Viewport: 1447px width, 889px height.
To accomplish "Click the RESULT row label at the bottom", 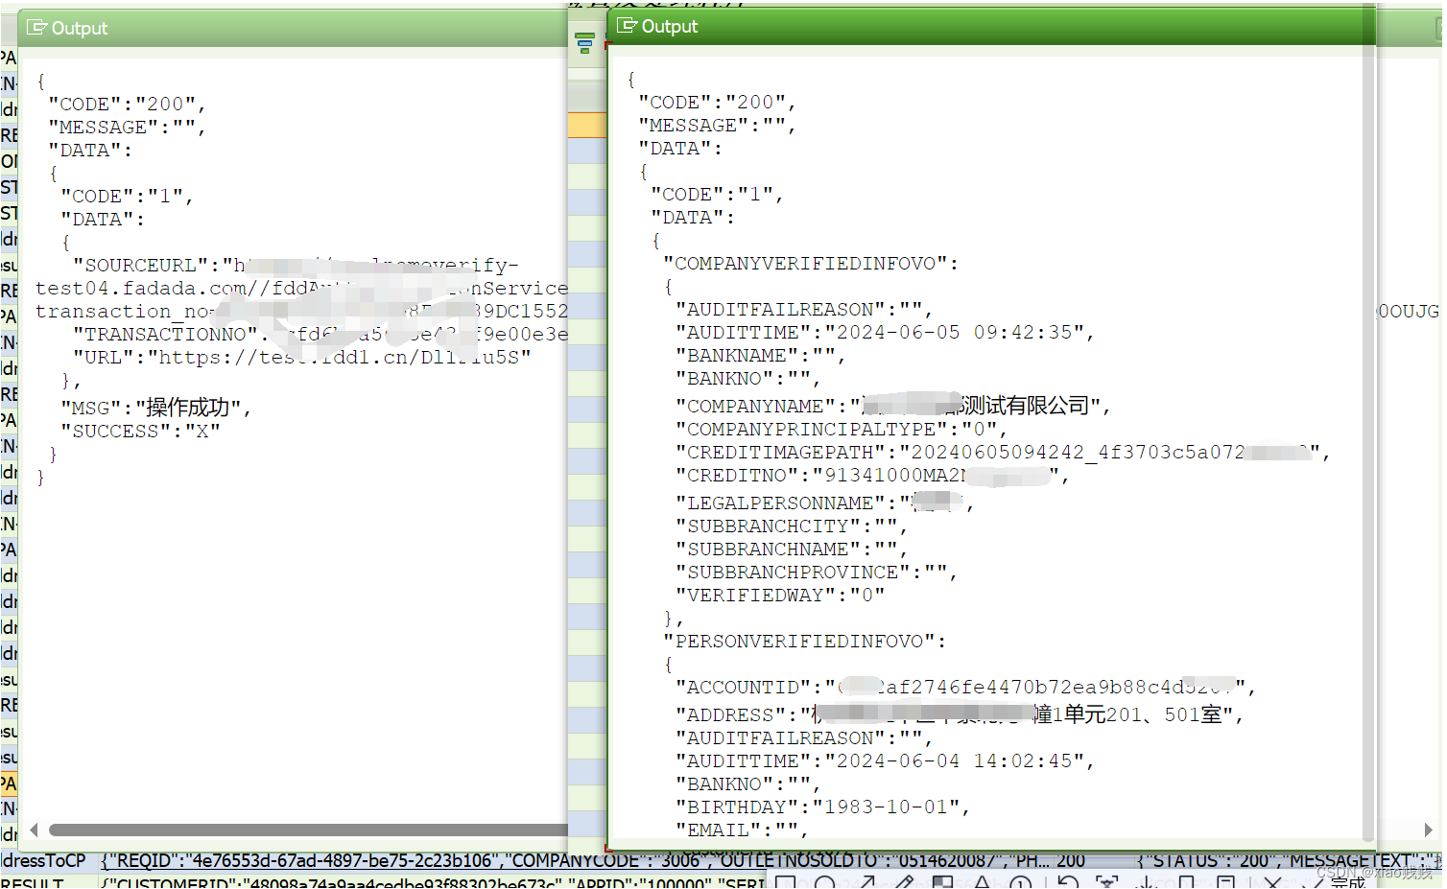I will tap(32, 882).
